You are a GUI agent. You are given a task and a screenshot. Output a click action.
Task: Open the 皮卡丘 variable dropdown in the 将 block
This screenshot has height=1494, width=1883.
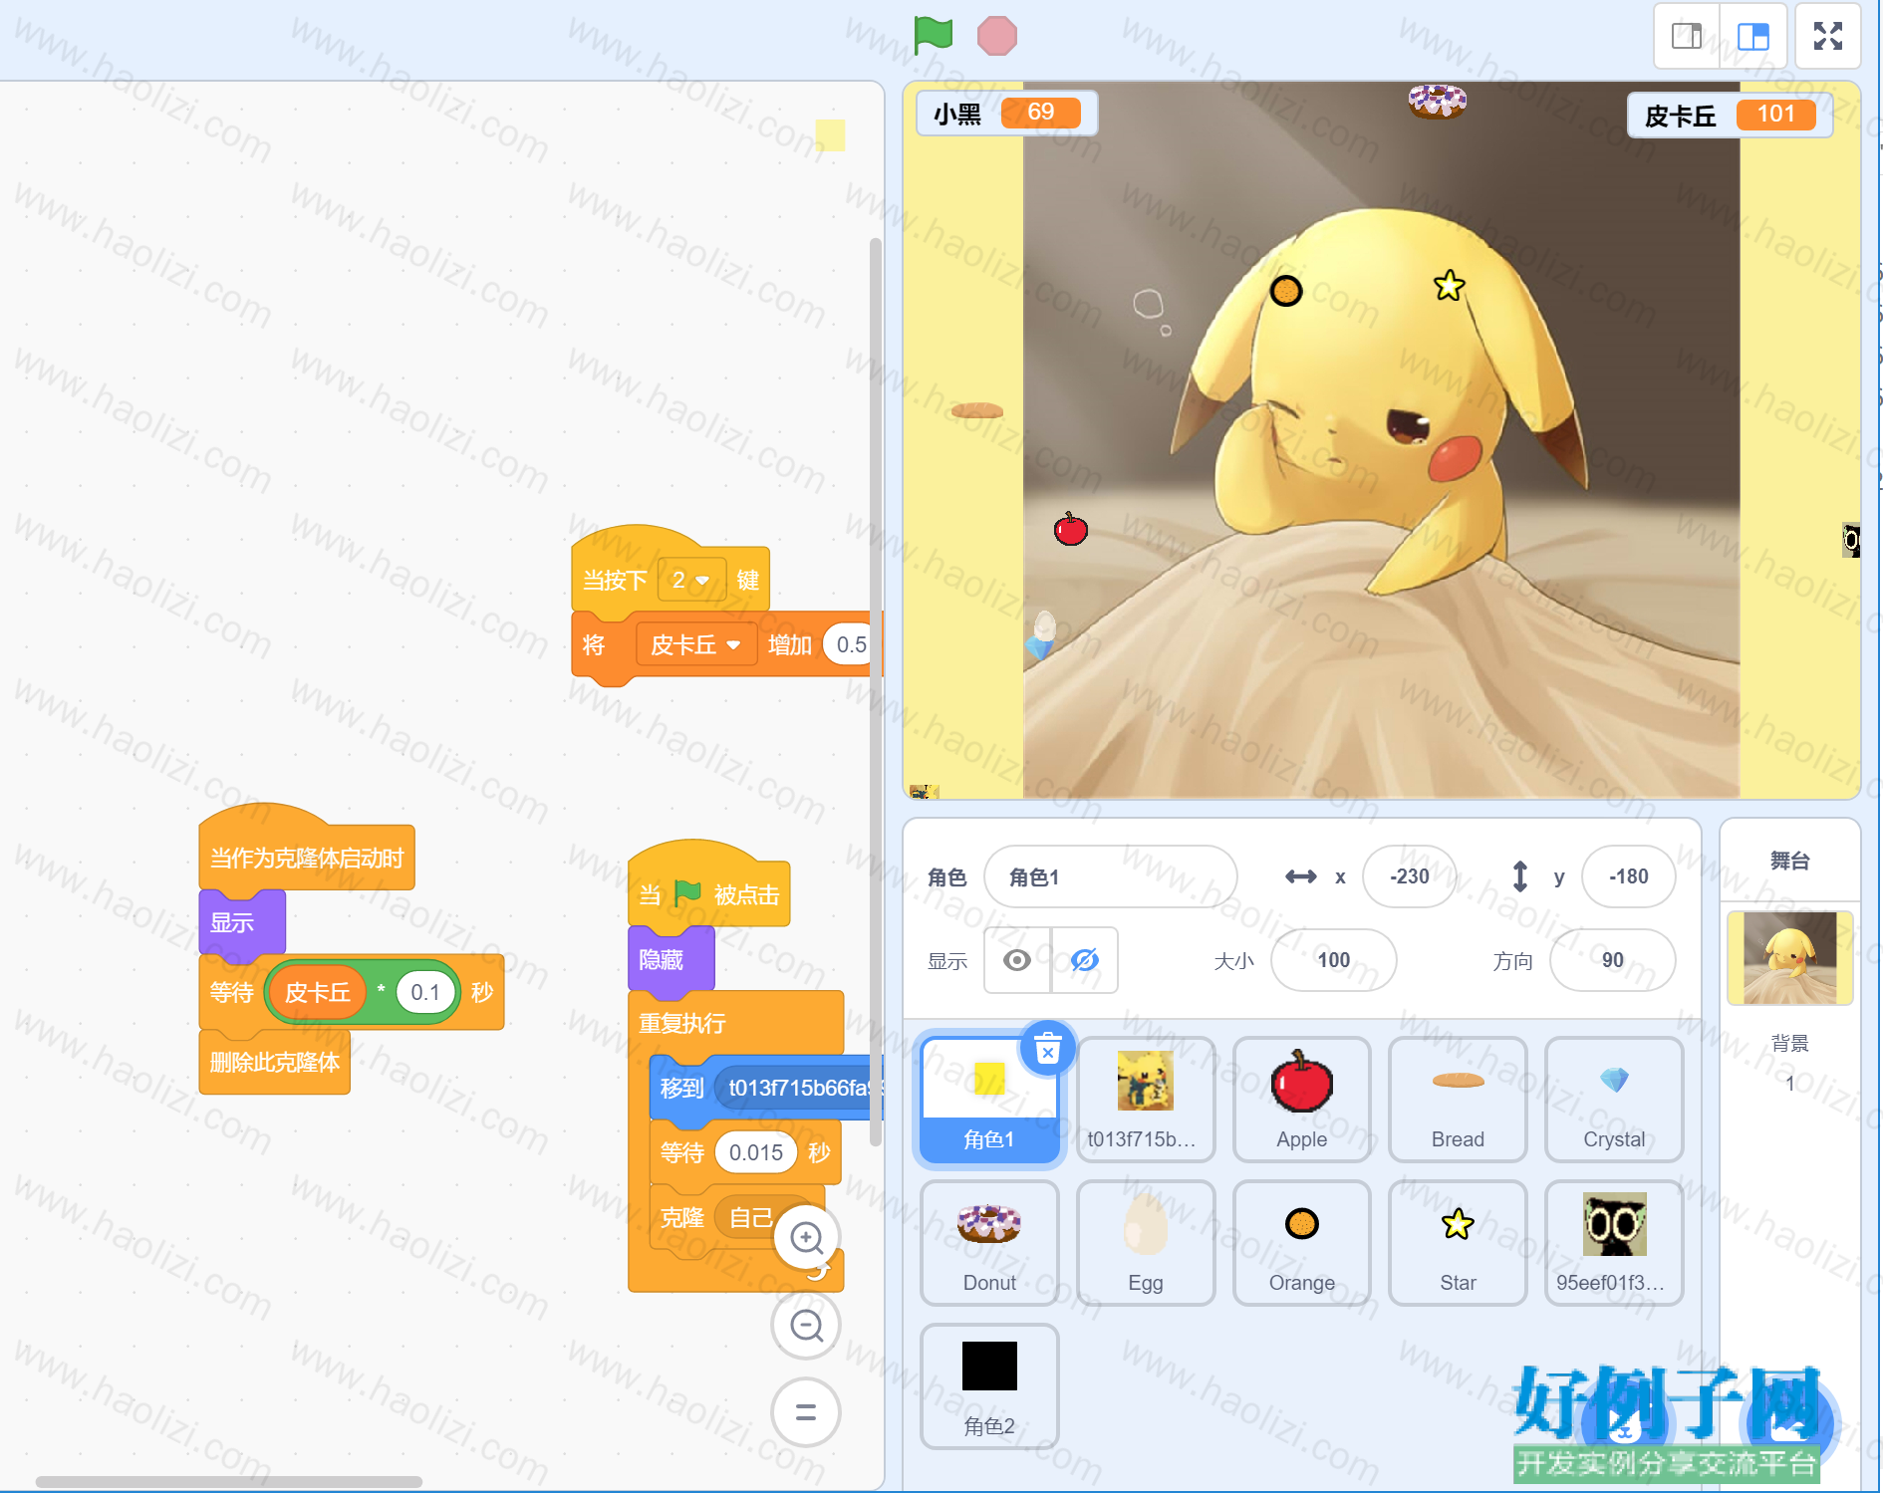[695, 645]
